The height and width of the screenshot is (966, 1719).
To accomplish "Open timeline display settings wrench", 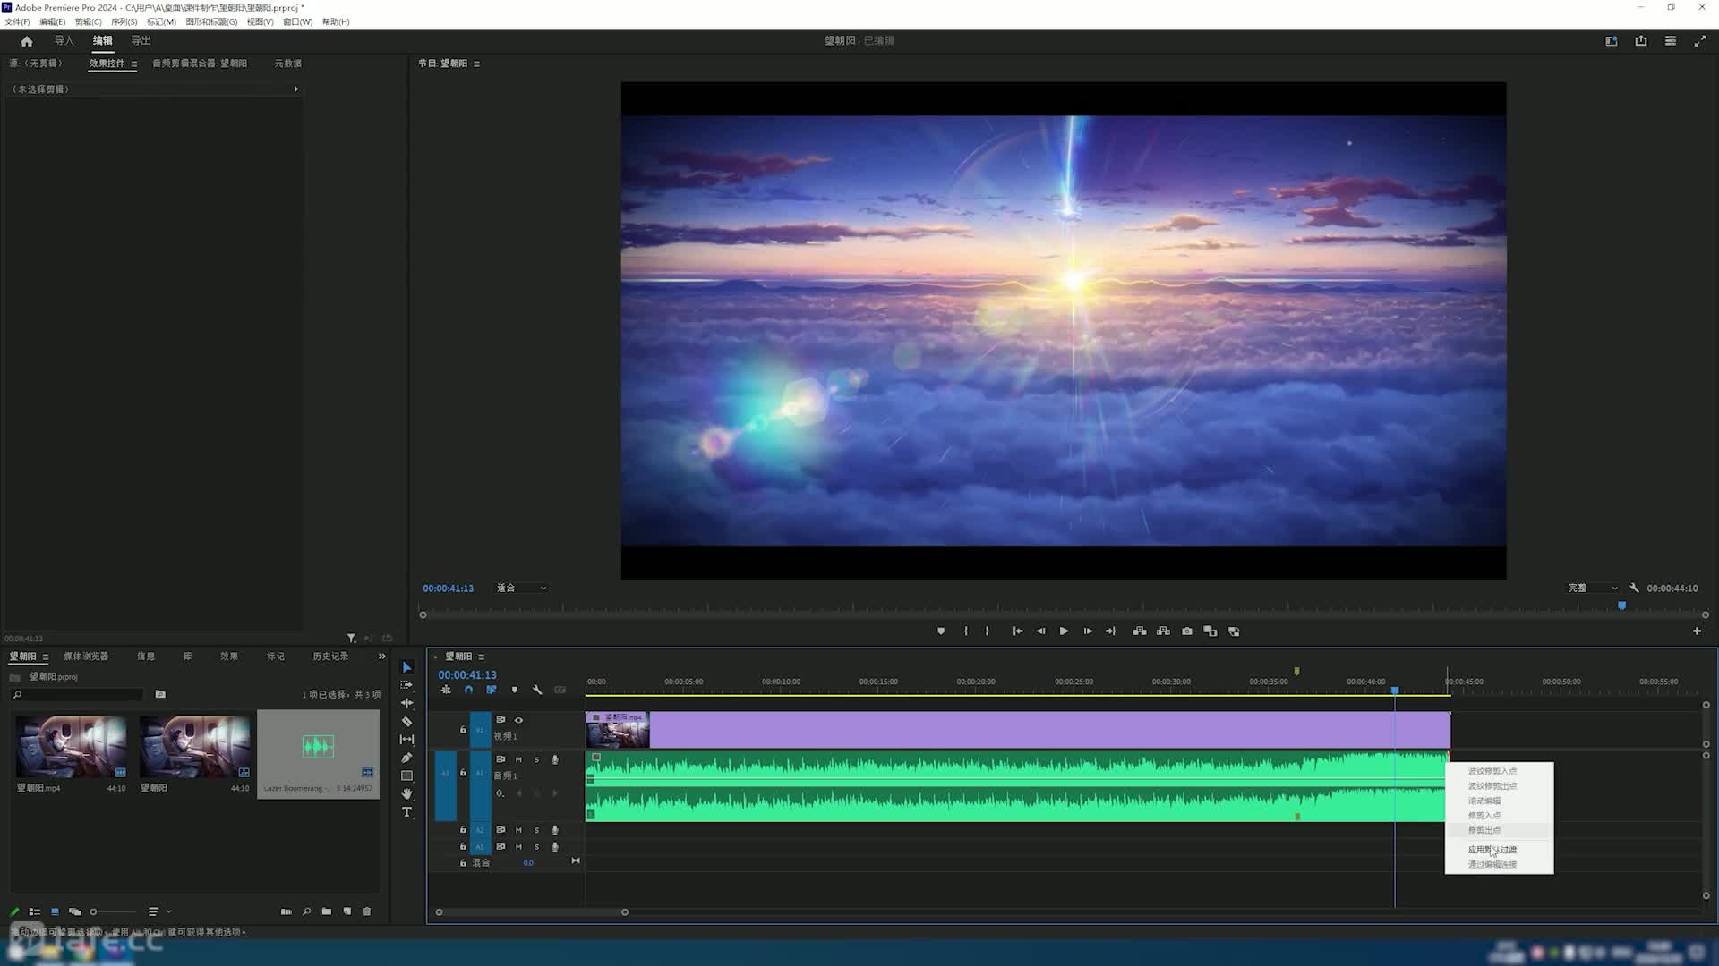I will click(x=537, y=690).
